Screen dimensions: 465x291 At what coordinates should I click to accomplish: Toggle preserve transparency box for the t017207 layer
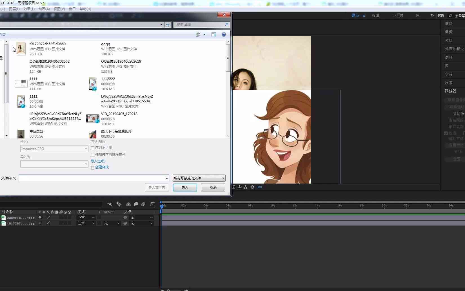click(x=99, y=223)
